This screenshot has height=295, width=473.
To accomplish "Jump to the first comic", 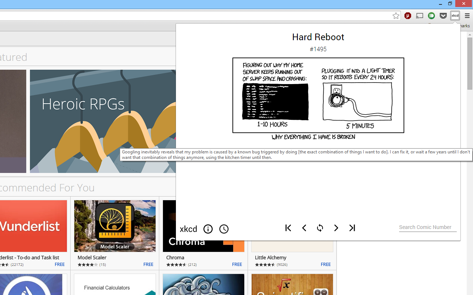I will tap(288, 228).
